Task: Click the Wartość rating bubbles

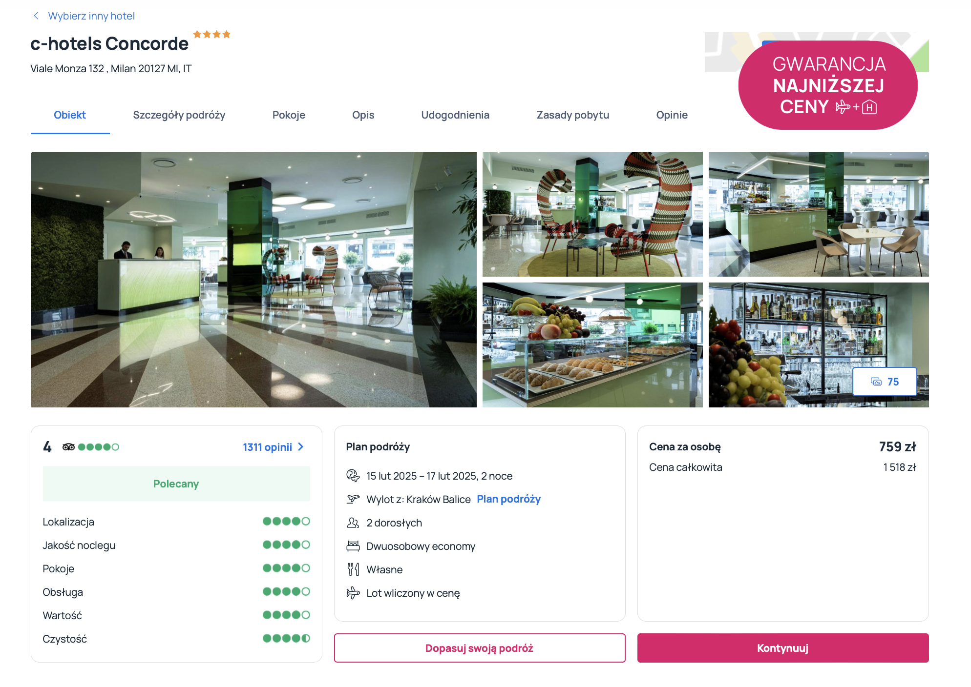Action: click(x=286, y=615)
